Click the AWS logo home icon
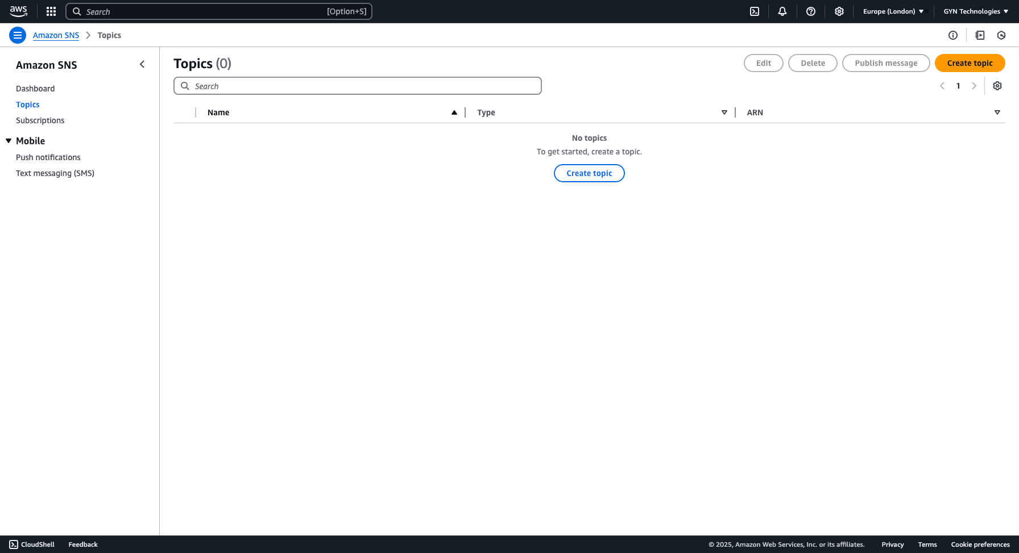The width and height of the screenshot is (1019, 553). tap(19, 11)
